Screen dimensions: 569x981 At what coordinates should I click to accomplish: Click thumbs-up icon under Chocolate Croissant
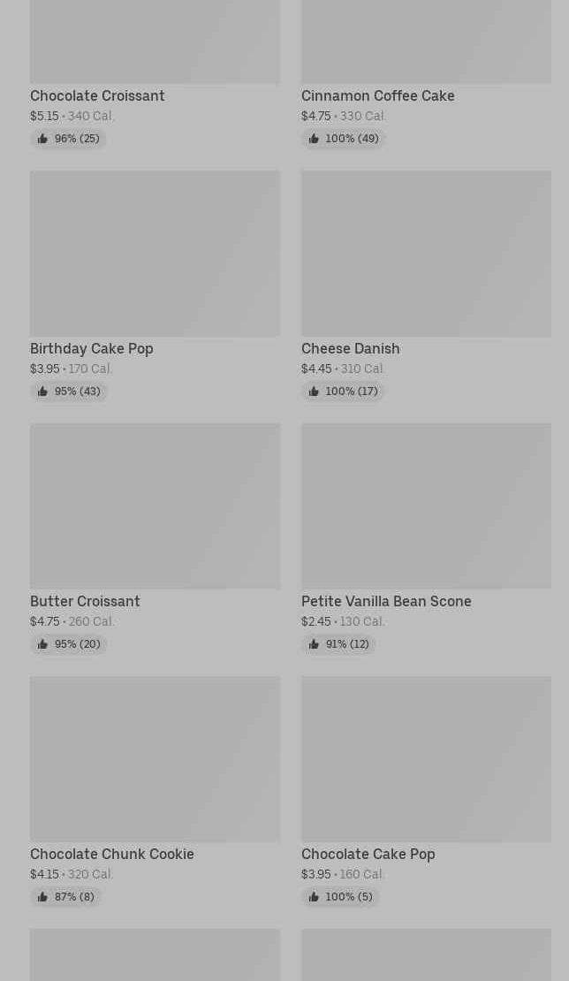pyautogui.click(x=42, y=139)
